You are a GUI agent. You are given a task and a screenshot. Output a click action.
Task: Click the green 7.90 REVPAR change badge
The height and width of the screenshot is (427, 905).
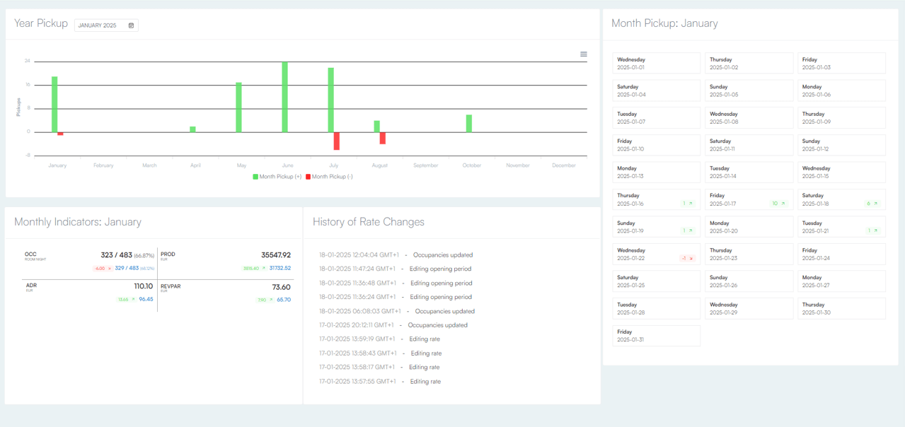265,300
